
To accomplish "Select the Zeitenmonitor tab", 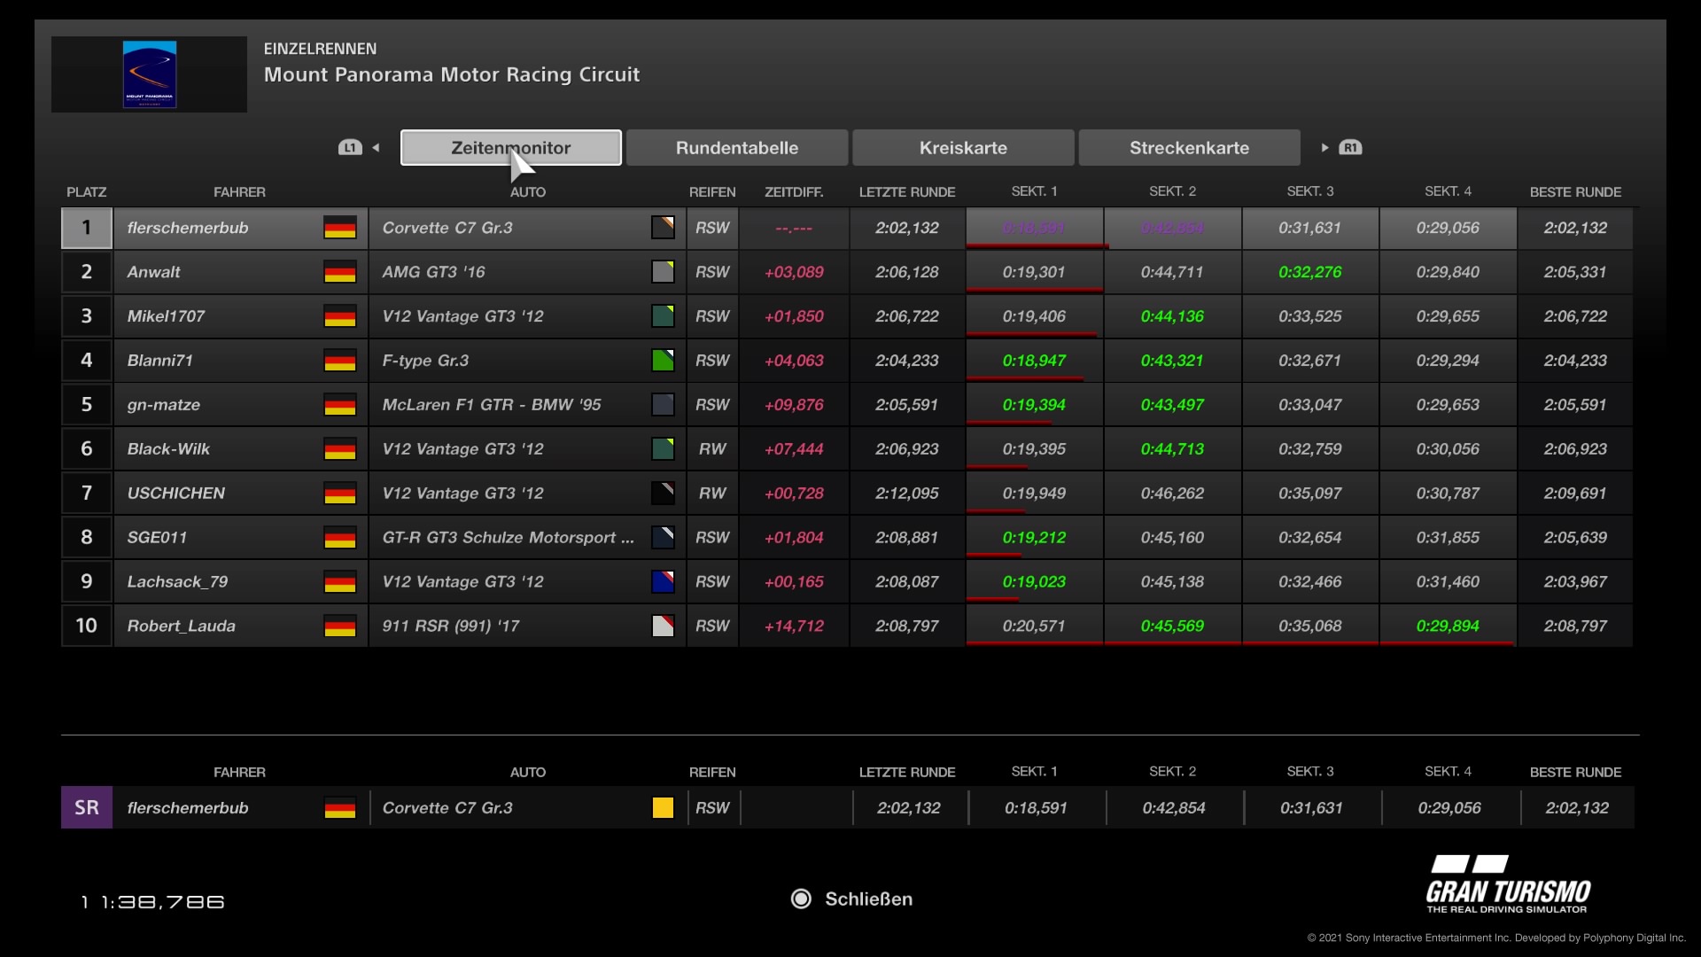I will (510, 148).
